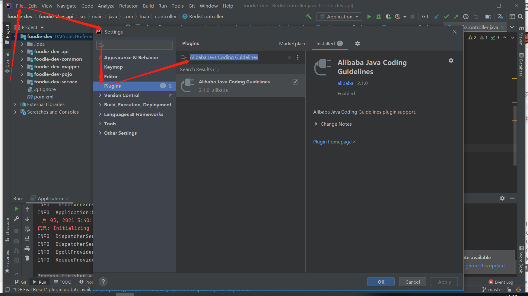Image resolution: width=528 pixels, height=296 pixels.
Task: Clear the plugin search field
Action: [x=290, y=57]
